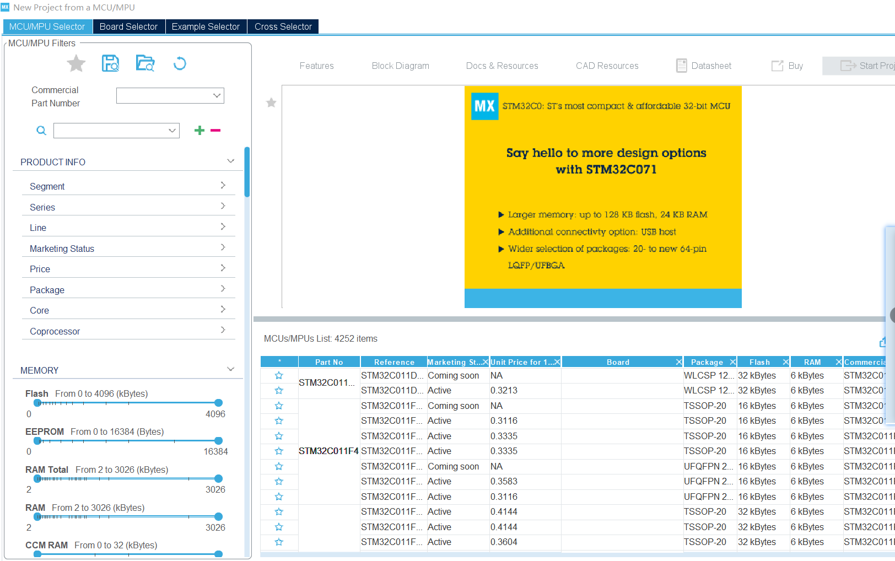Screen dimensions: 895x561
Task: Open the Block Diagram tab
Action: pyautogui.click(x=401, y=66)
